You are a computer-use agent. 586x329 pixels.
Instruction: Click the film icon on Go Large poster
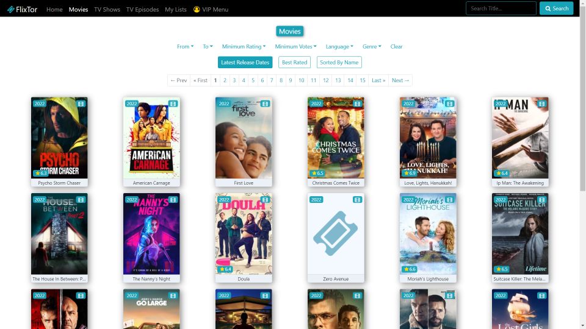point(173,295)
